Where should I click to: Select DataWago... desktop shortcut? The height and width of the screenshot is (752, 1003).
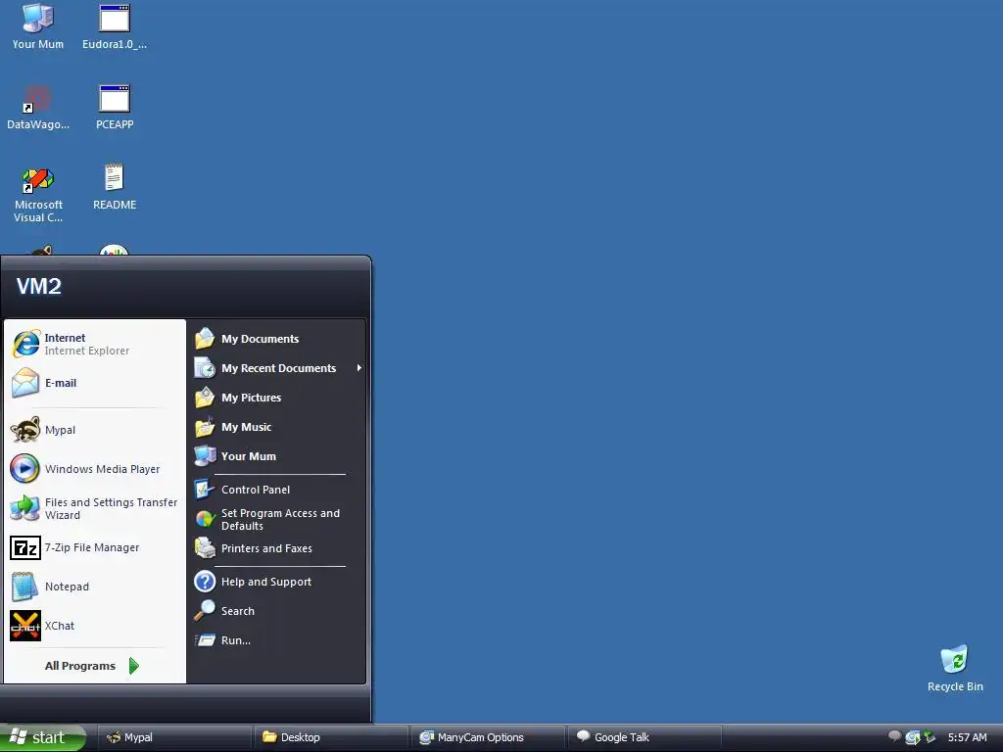(38, 107)
